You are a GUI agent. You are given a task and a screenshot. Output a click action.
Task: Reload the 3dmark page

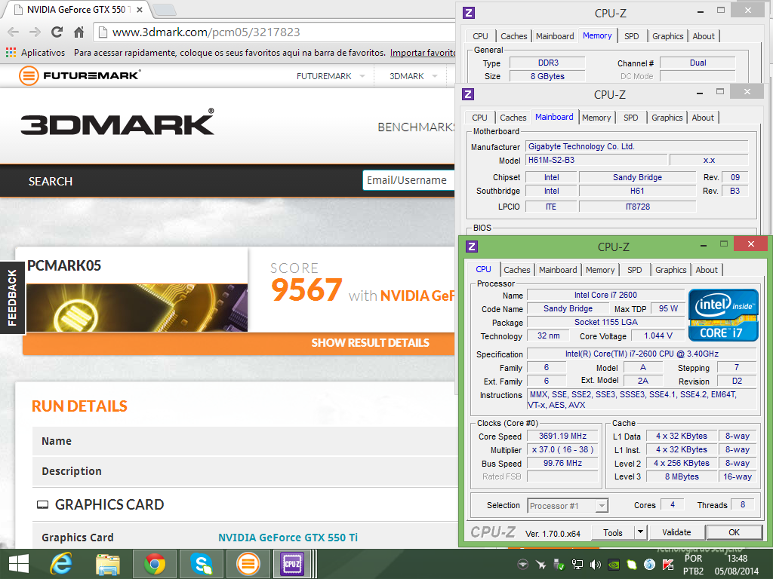[x=57, y=32]
